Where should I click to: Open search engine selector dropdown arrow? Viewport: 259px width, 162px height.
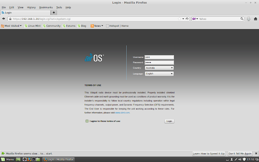[x=197, y=19]
